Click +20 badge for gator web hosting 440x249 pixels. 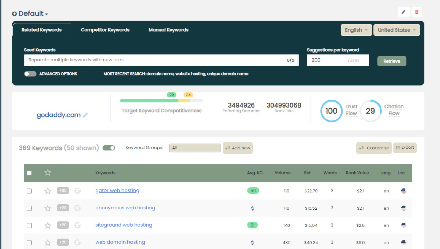pos(63,191)
